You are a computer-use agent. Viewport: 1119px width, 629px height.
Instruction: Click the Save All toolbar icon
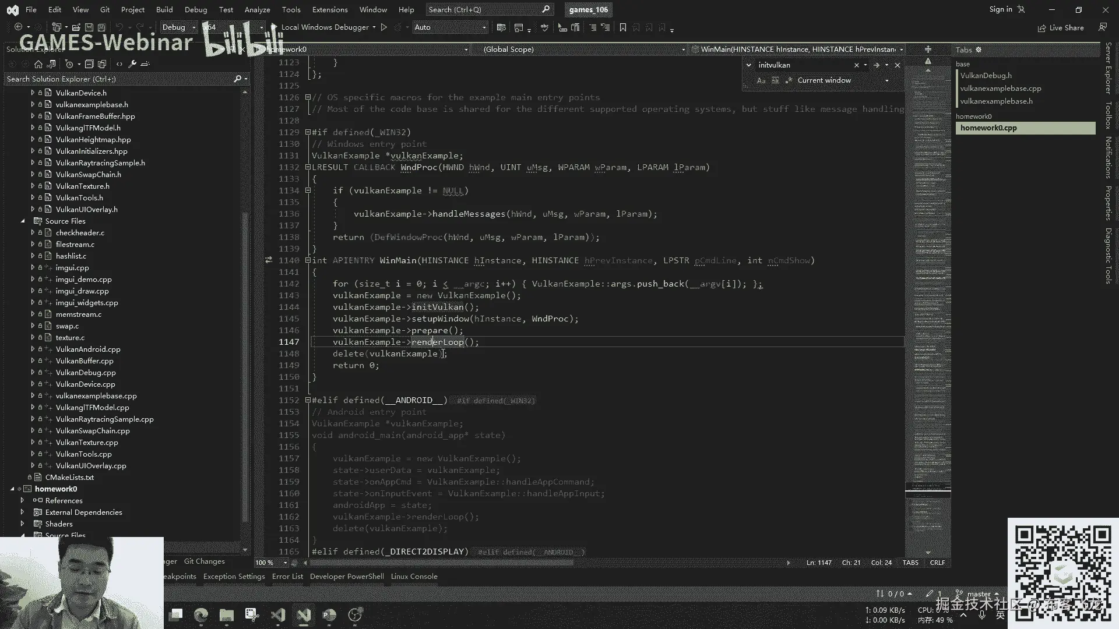pyautogui.click(x=101, y=27)
